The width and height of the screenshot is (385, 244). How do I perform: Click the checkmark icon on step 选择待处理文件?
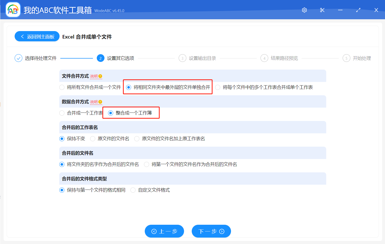18,58
